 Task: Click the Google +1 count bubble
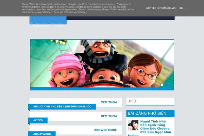pyautogui.click(x=136, y=101)
